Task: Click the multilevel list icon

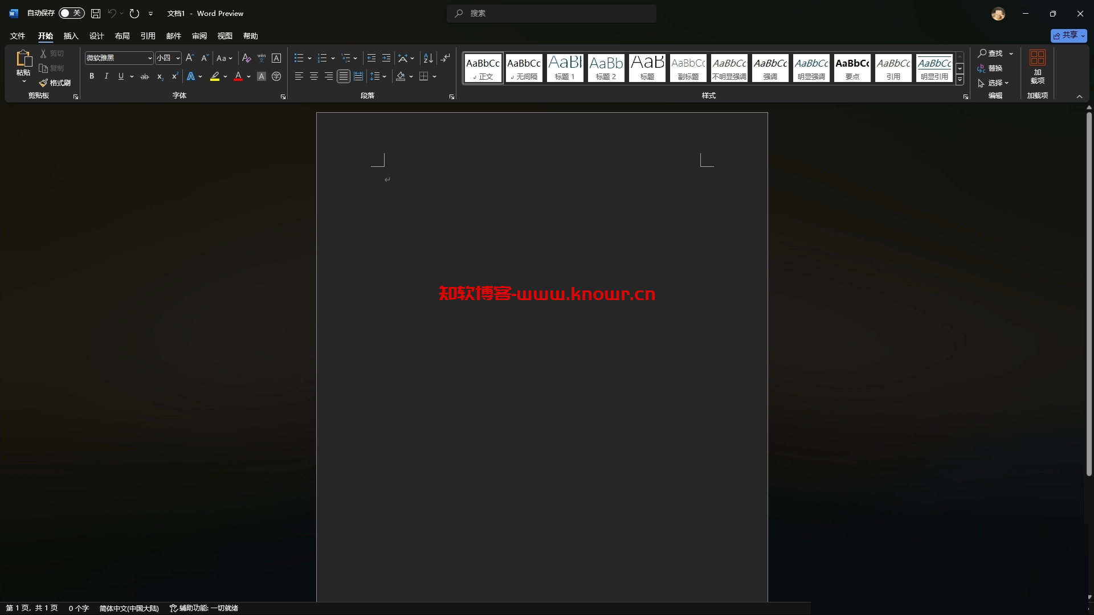Action: [346, 58]
